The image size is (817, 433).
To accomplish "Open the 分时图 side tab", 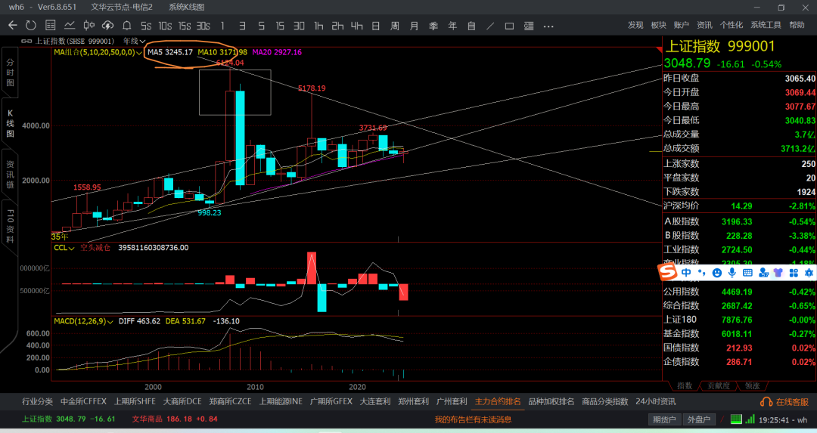I will (10, 73).
